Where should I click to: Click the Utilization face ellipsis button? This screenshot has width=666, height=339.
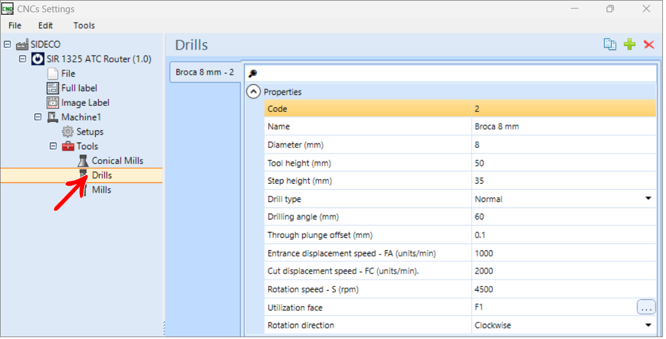coord(646,307)
